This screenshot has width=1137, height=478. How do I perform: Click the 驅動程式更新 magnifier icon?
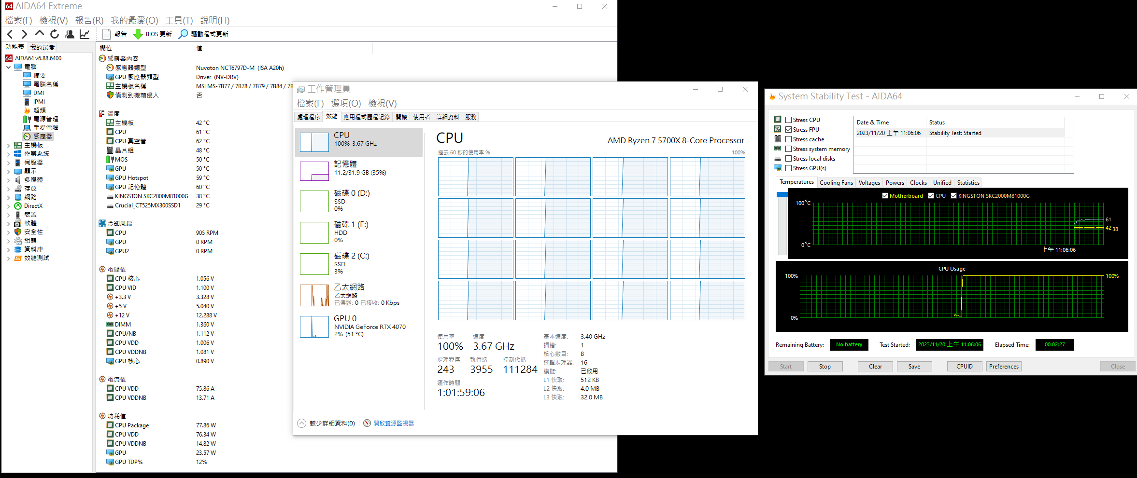coord(183,34)
